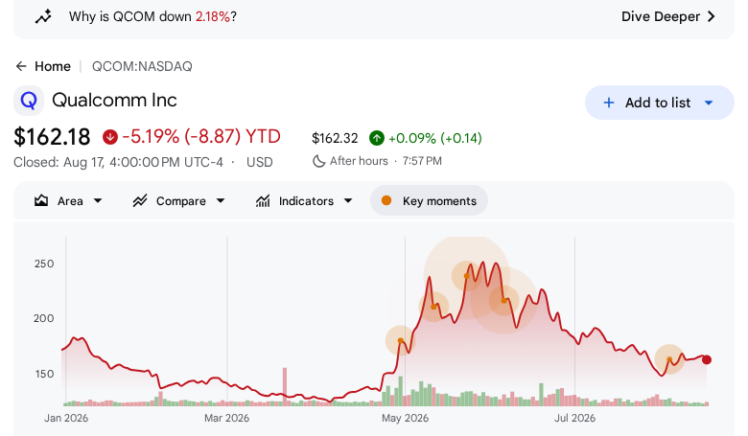Viewport: 748px width, 436px height.
Task: Click the red current-price endpoint dot
Action: point(707,359)
